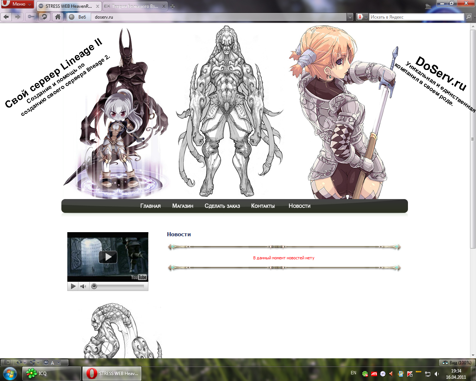Image resolution: width=476 pixels, height=381 pixels.
Task: Open the Opera Меню button
Action: coord(17,4)
